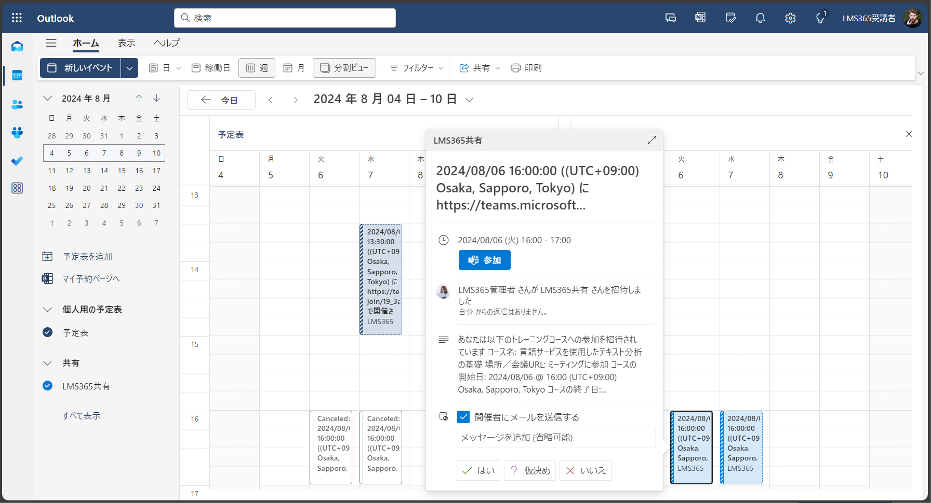The image size is (931, 503).
Task: Go to previous week
Action: (270, 100)
